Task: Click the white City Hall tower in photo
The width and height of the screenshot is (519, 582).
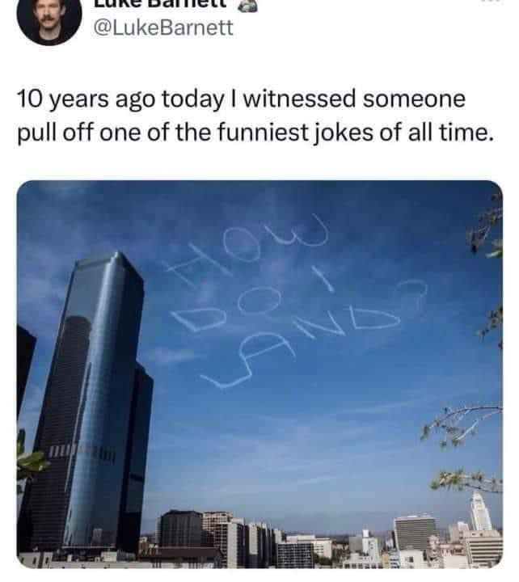Action: tap(480, 510)
